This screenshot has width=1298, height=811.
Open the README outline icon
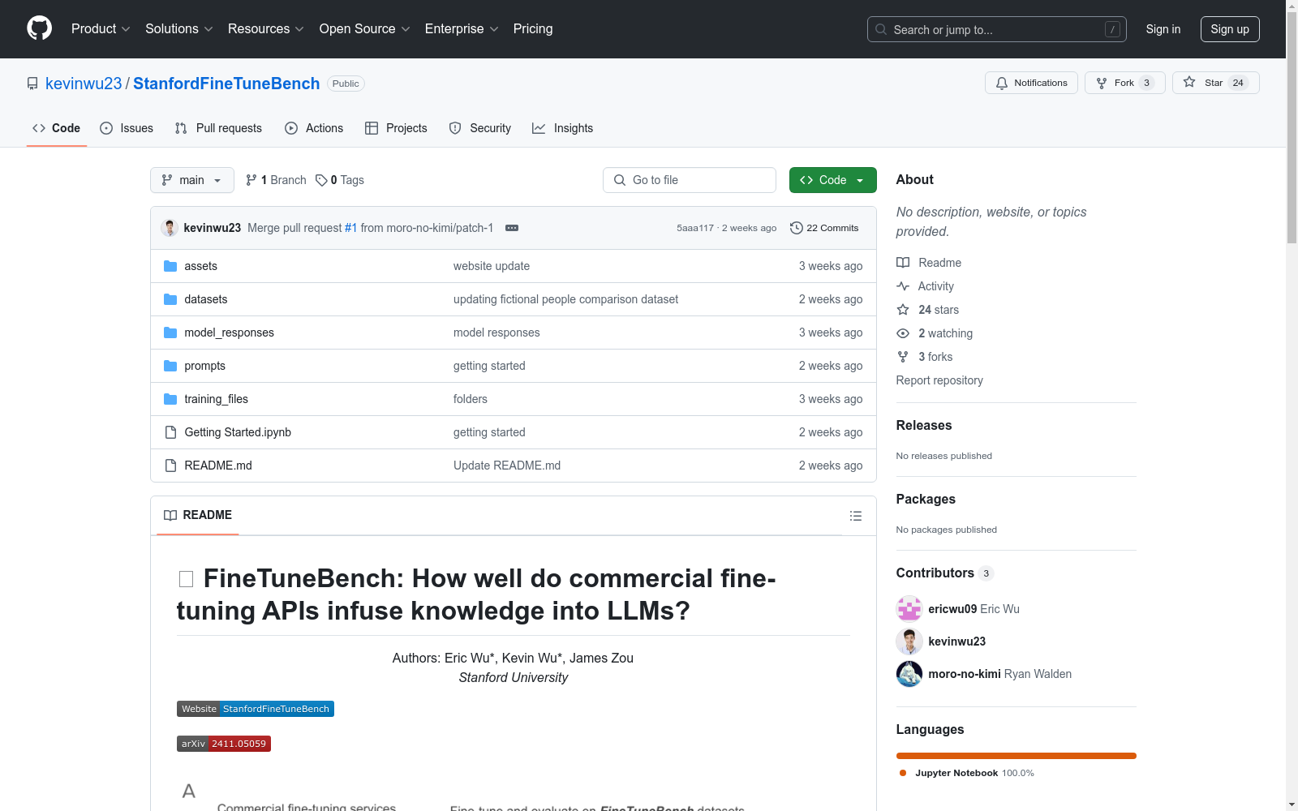[855, 516]
